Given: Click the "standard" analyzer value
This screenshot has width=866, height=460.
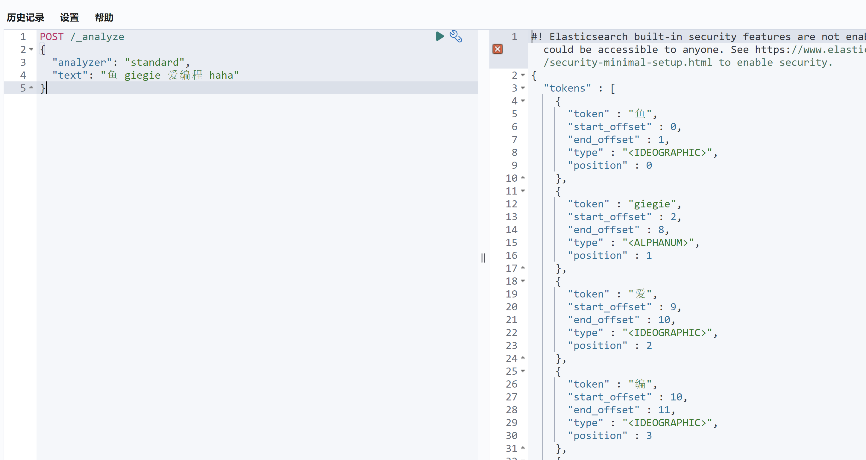Looking at the screenshot, I should pos(155,63).
